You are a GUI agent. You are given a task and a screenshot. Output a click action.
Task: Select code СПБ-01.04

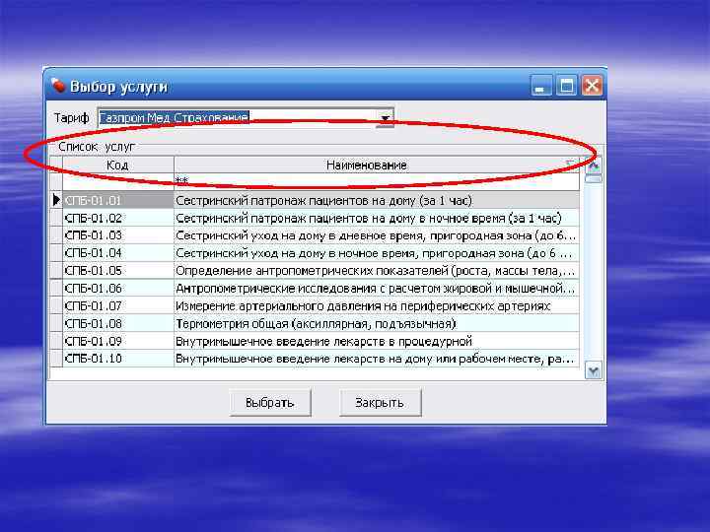117,253
